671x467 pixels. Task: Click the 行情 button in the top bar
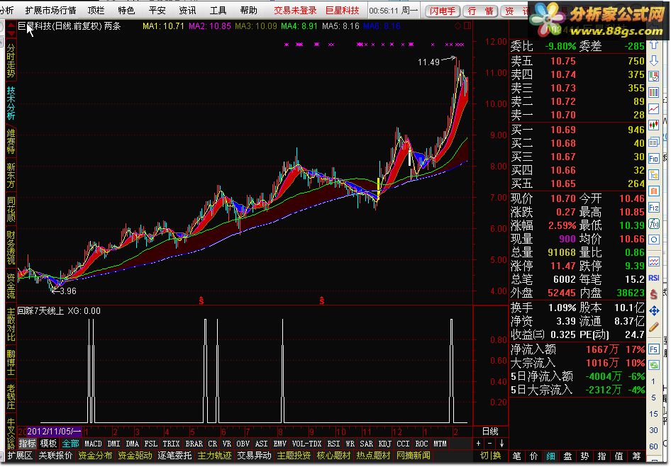(481, 11)
